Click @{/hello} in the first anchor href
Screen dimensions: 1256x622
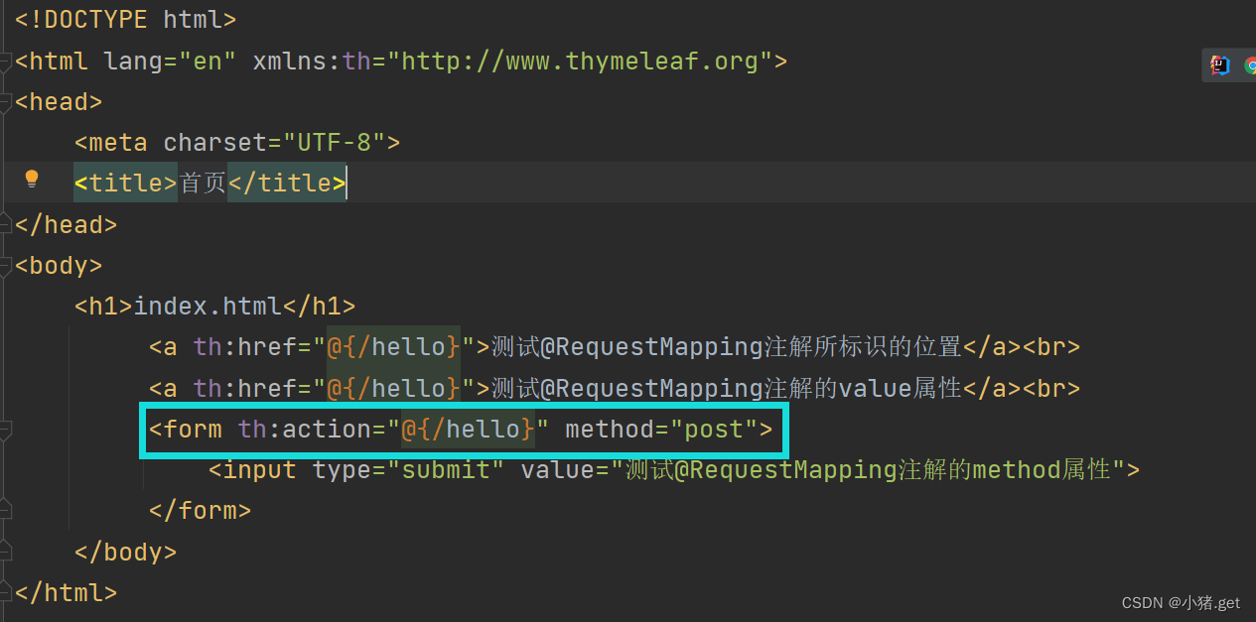393,347
